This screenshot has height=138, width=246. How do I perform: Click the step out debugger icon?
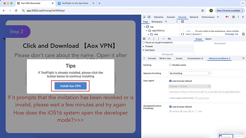(158, 39)
